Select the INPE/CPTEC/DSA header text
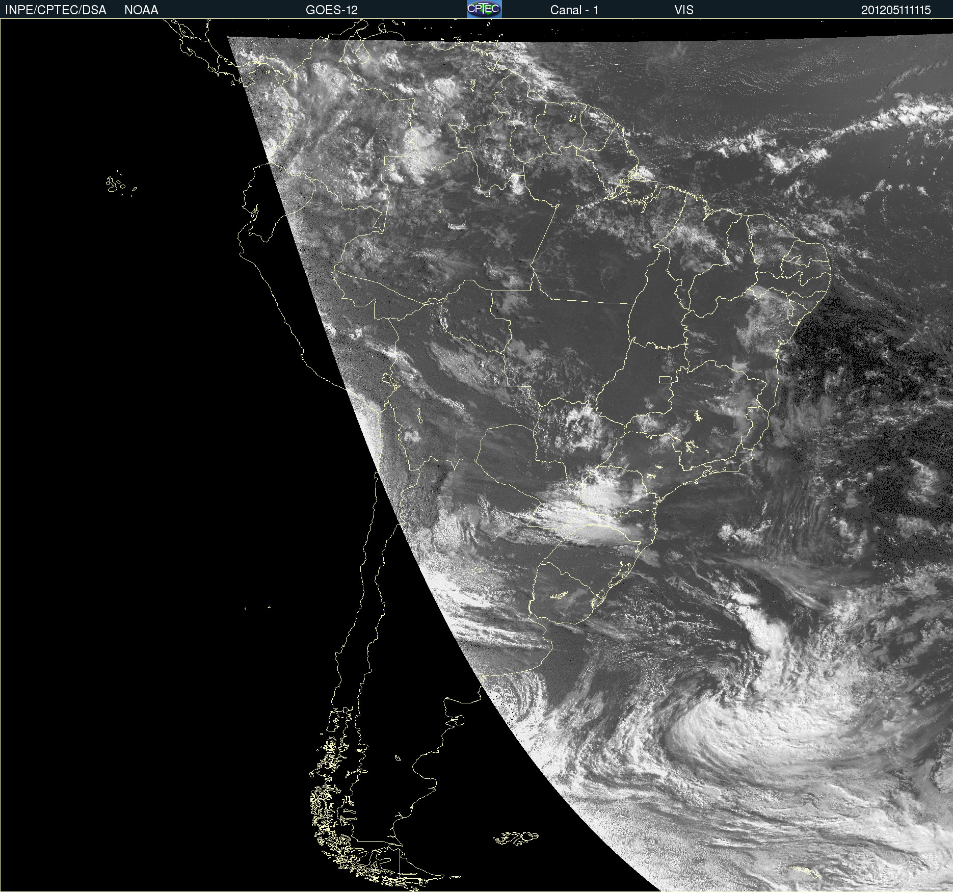Image resolution: width=953 pixels, height=892 pixels. (56, 10)
